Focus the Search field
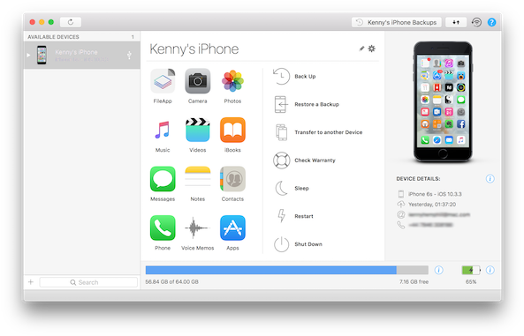The width and height of the screenshot is (524, 336). point(88,282)
